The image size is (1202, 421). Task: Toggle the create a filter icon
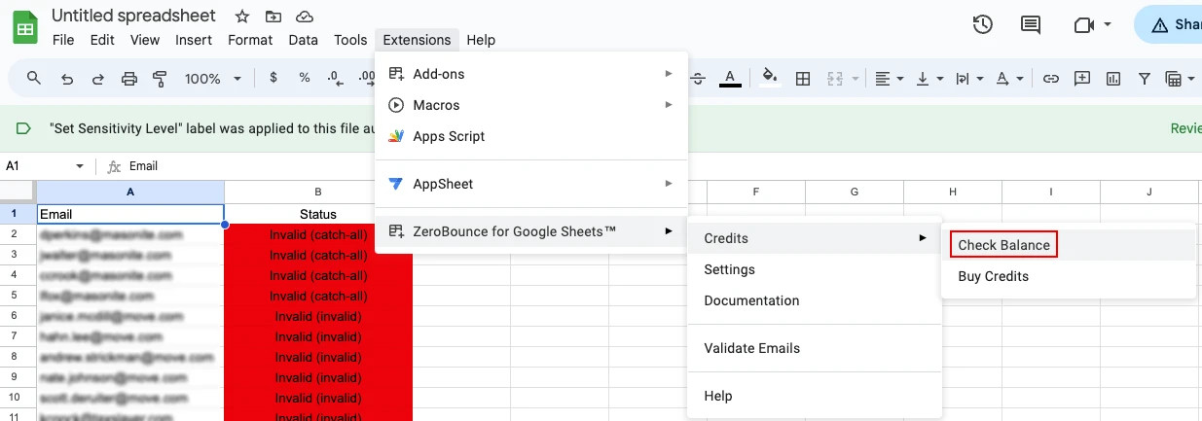pos(1145,79)
